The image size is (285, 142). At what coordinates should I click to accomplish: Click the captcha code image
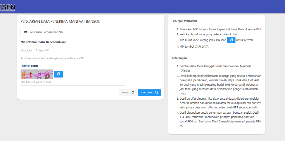(37, 74)
